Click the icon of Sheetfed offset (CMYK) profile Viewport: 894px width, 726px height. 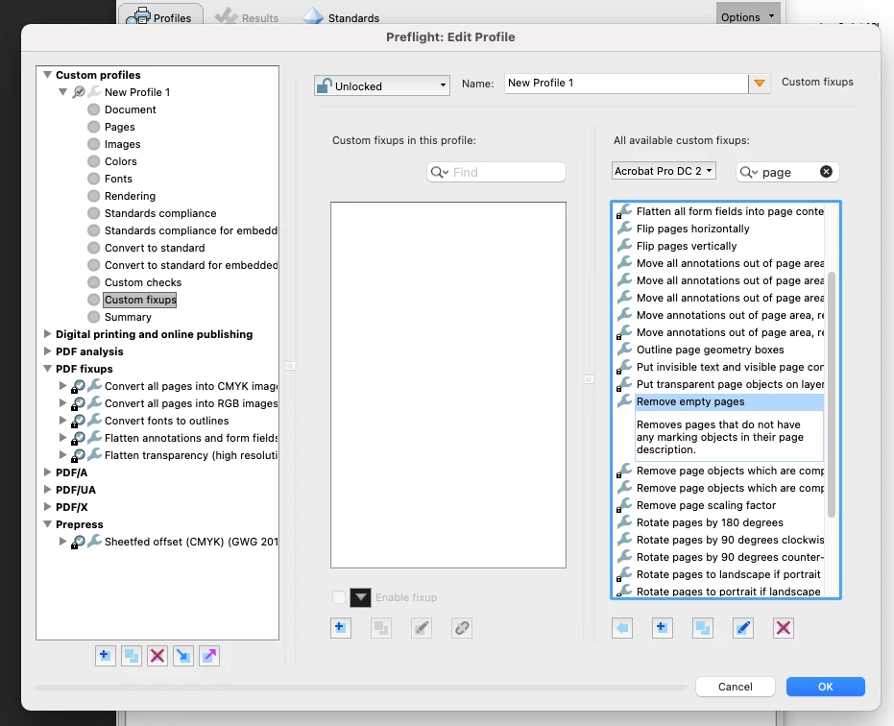coord(86,542)
